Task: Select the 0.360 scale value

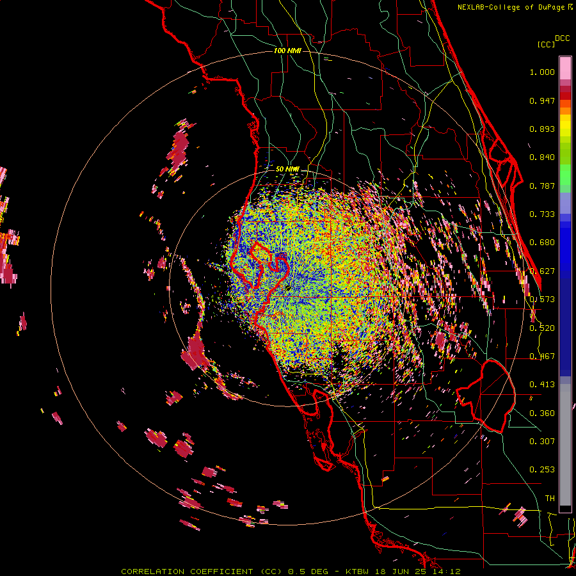Action: pyautogui.click(x=542, y=413)
